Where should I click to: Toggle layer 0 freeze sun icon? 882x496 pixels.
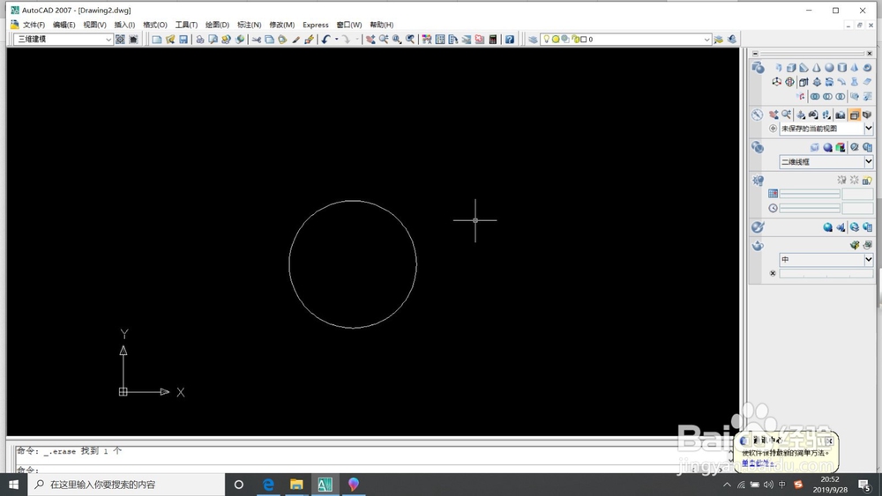[x=555, y=39]
